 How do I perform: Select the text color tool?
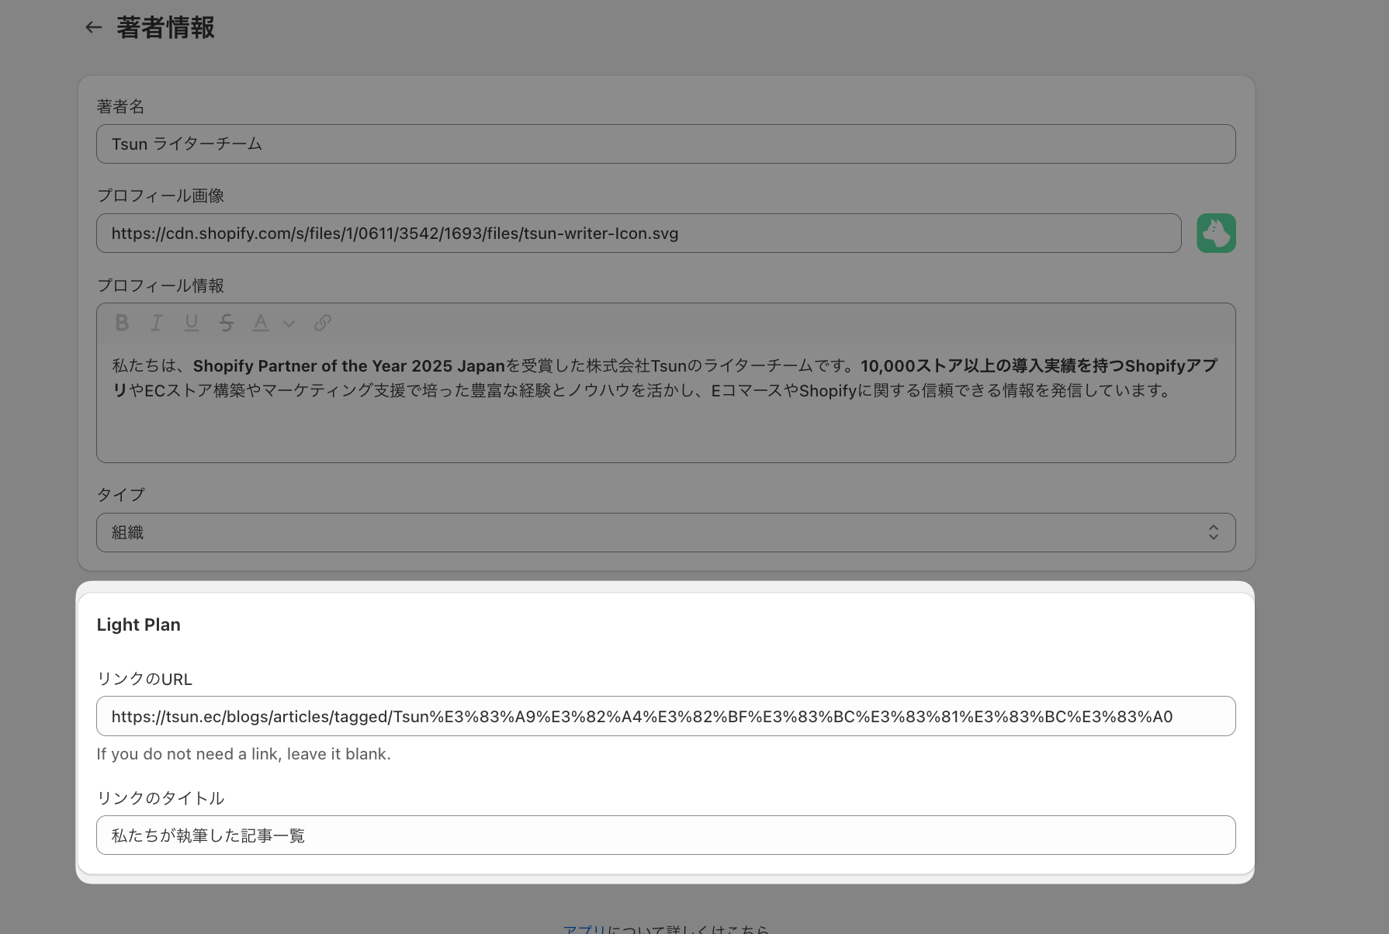click(261, 323)
